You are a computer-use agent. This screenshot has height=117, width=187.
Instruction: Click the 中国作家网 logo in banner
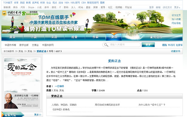click(11, 13)
